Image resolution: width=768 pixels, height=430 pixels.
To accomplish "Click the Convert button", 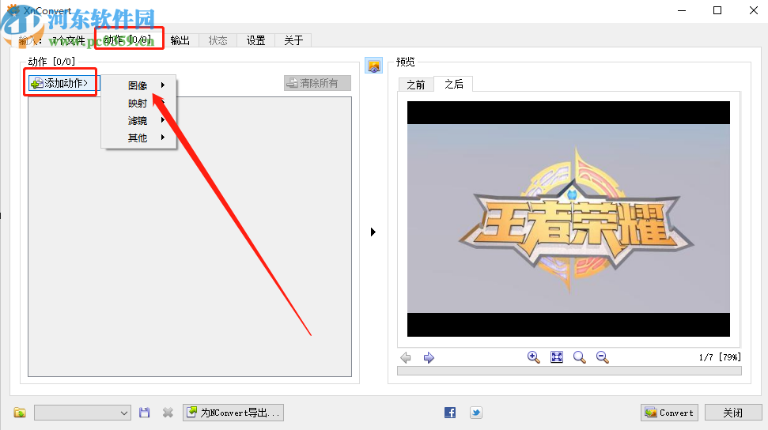I will (x=670, y=413).
